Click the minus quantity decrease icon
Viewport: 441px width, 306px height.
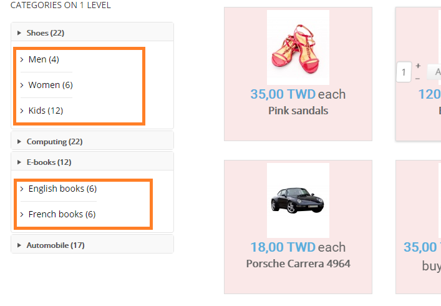coord(418,77)
